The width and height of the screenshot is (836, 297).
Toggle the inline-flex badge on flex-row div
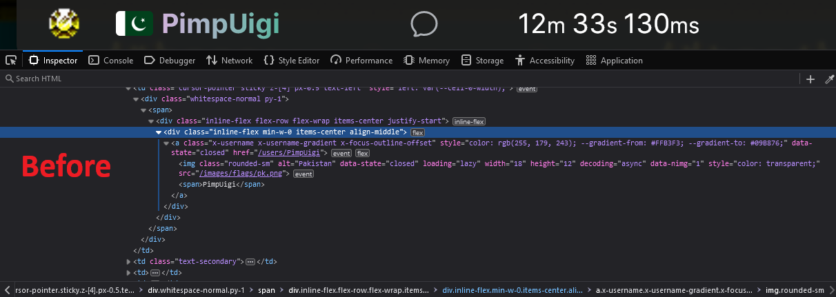[x=469, y=121]
